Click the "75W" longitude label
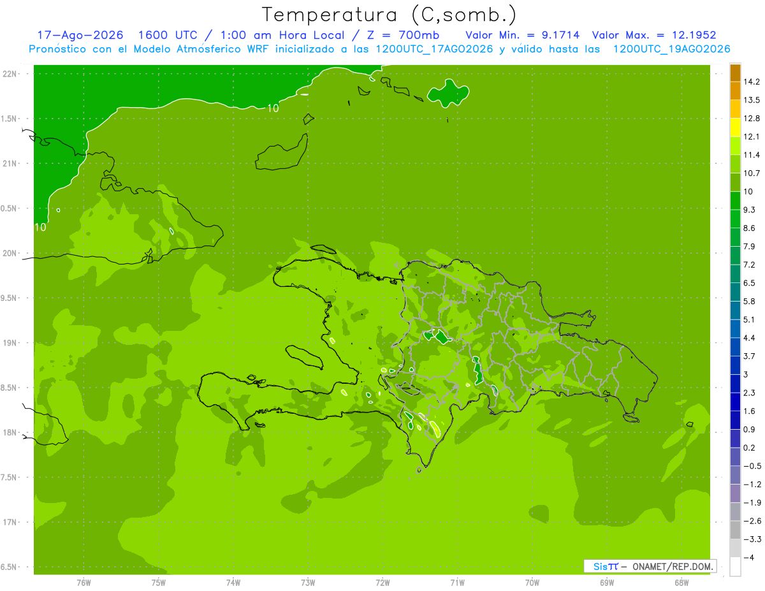The width and height of the screenshot is (765, 591). coord(159,583)
